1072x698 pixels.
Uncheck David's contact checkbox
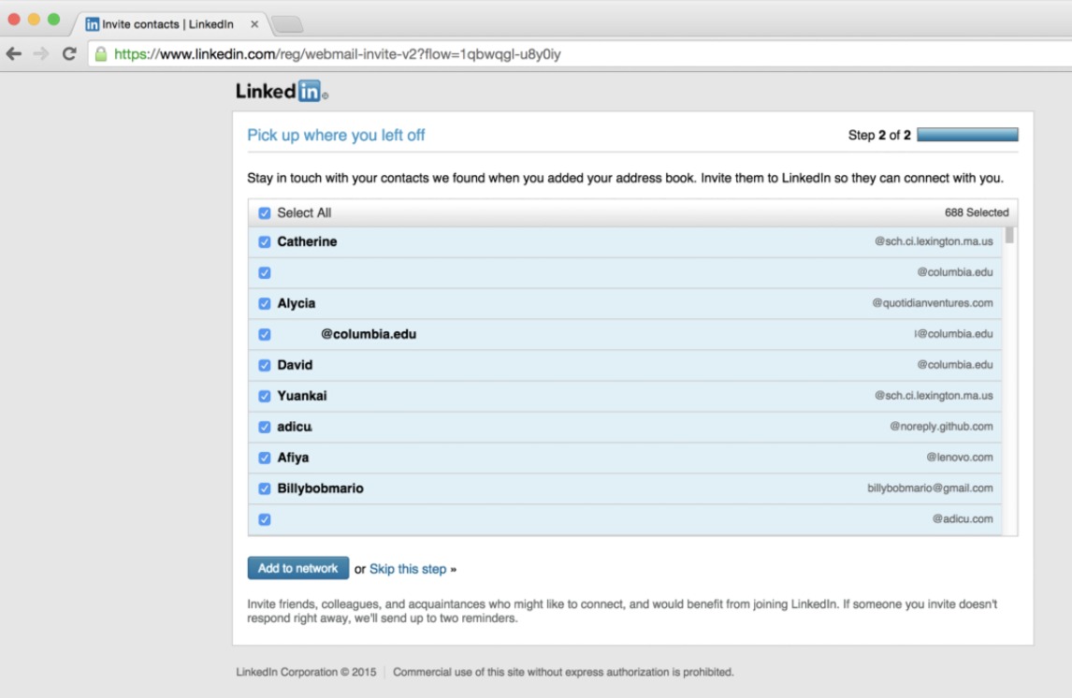[x=265, y=365]
